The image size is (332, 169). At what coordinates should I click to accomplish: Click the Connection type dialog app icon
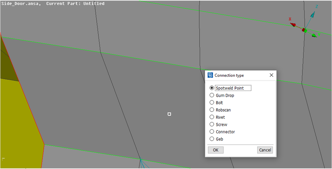coord(210,75)
